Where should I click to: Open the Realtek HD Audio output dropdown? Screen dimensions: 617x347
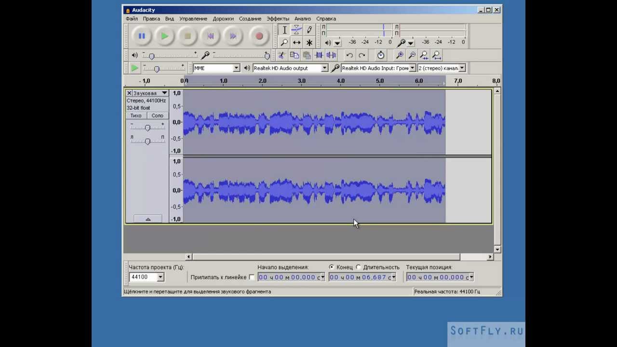(x=324, y=68)
